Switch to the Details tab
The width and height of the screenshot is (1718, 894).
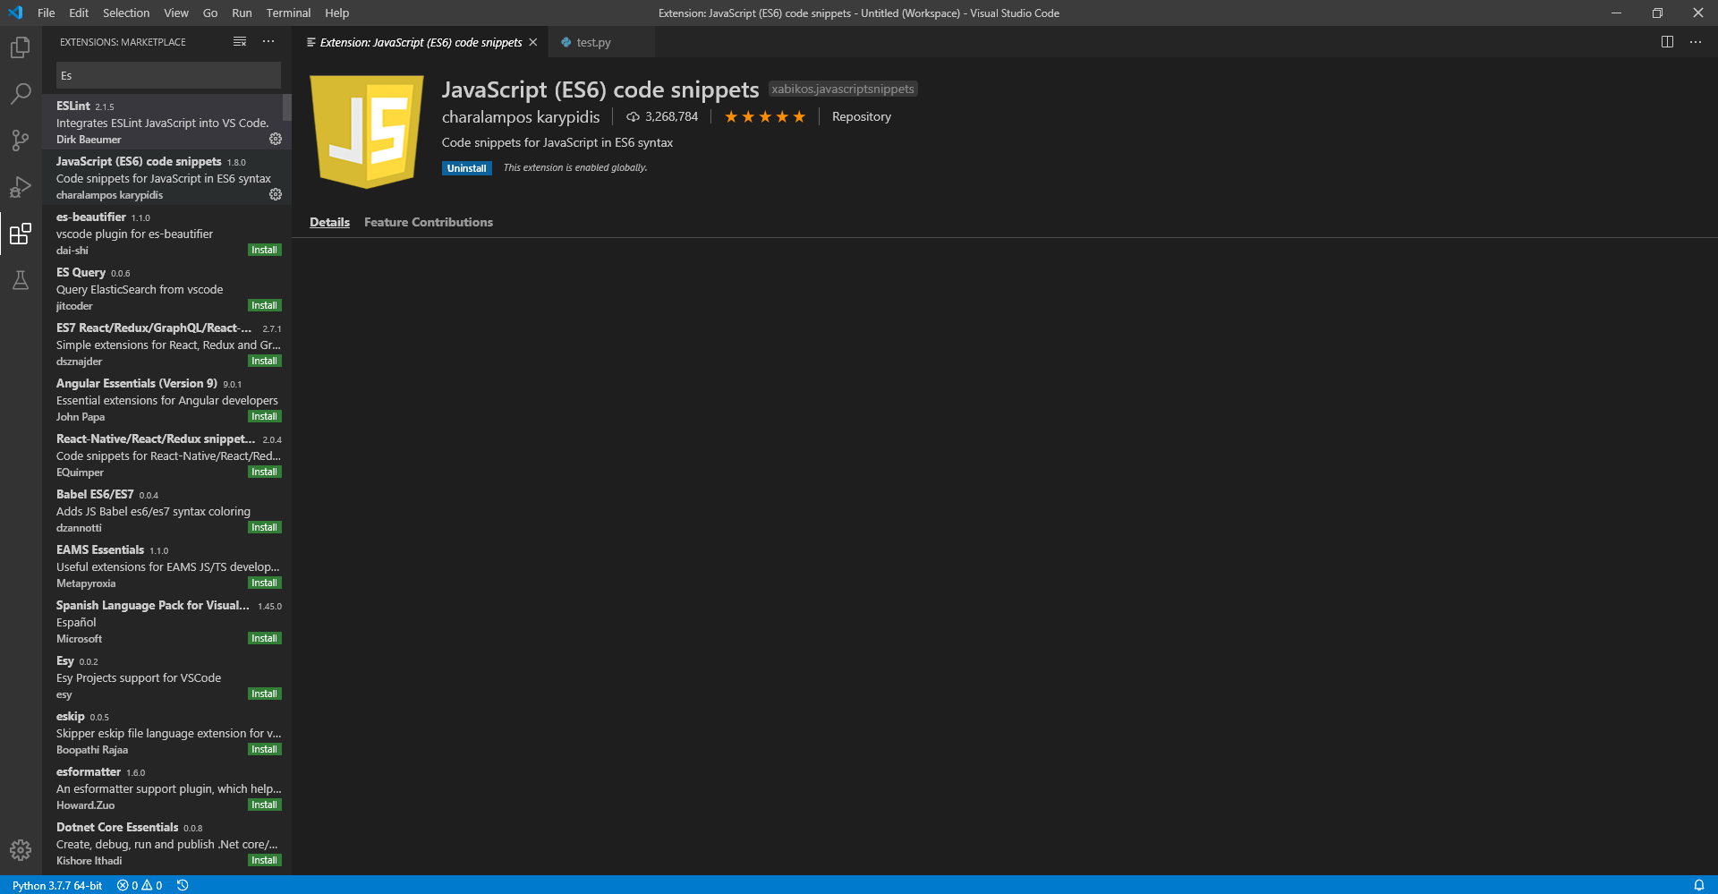(329, 222)
